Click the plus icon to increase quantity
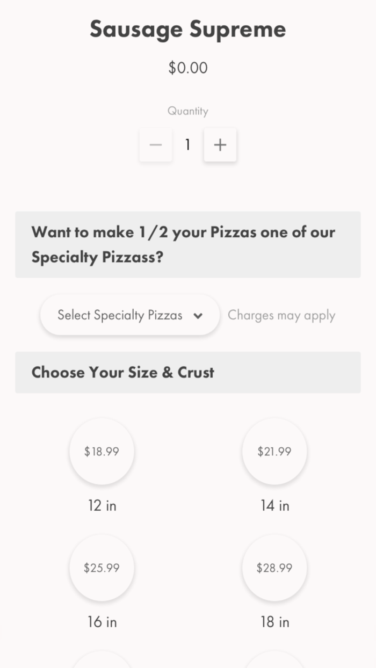The image size is (376, 668). click(x=220, y=144)
